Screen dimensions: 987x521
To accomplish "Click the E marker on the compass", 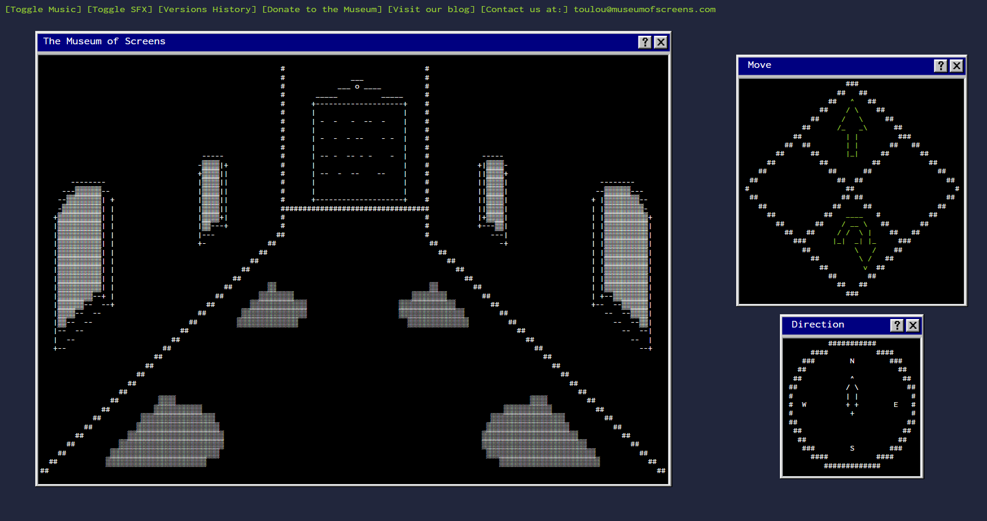I will pyautogui.click(x=895, y=405).
